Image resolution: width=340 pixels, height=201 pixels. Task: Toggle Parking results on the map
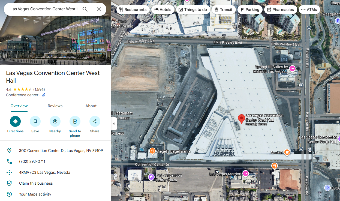(x=250, y=9)
